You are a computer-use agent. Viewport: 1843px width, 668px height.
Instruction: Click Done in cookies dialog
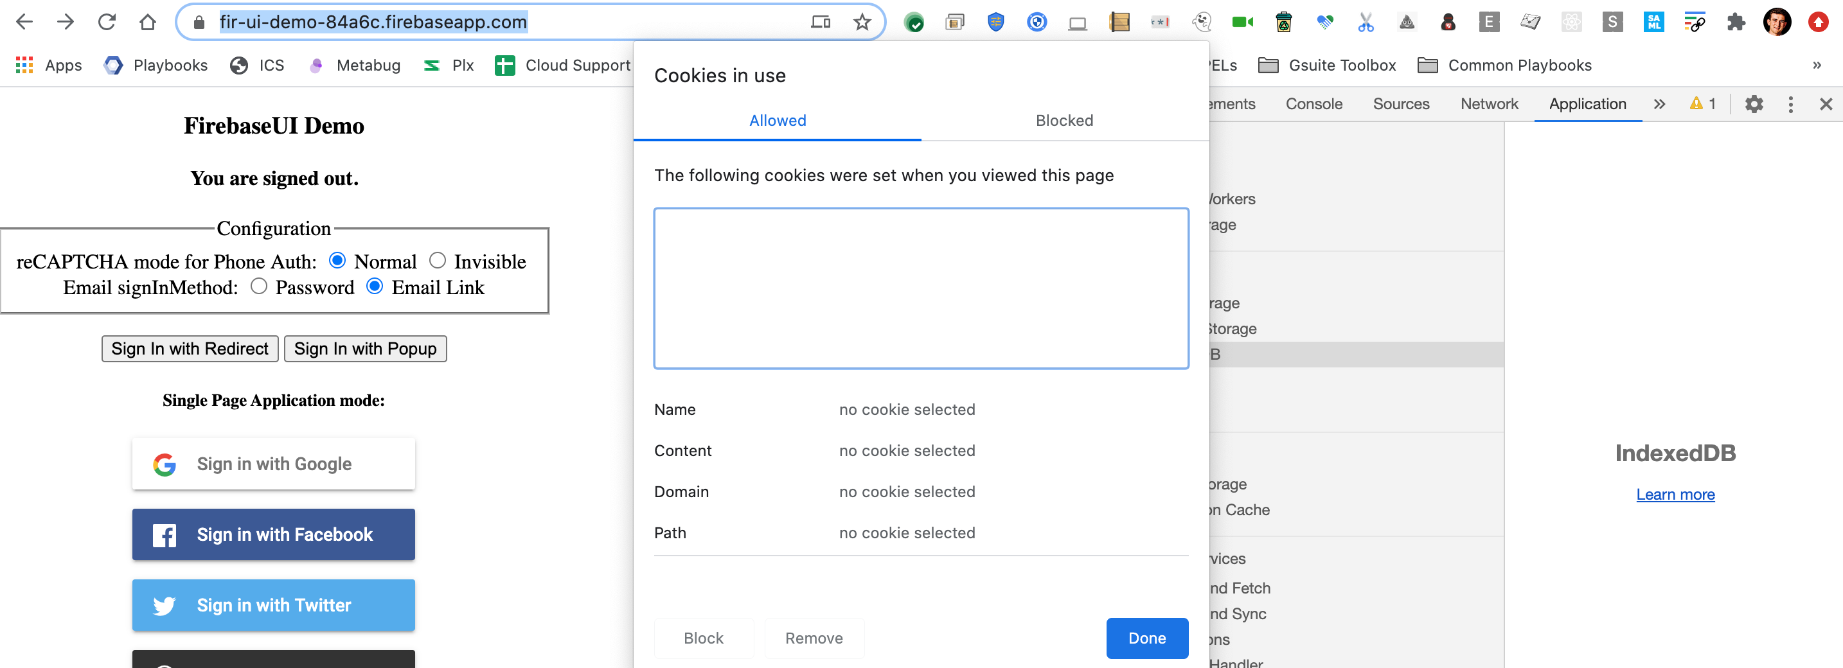(x=1147, y=638)
